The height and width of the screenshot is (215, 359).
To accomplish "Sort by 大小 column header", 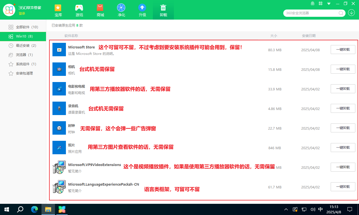I will click(274, 36).
